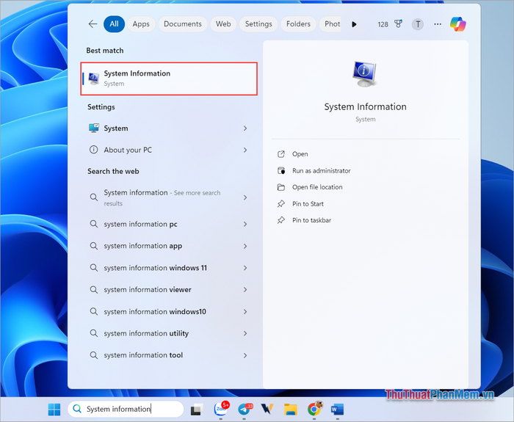Image resolution: width=514 pixels, height=422 pixels.
Task: Click the large System Information preview icon
Action: [364, 74]
